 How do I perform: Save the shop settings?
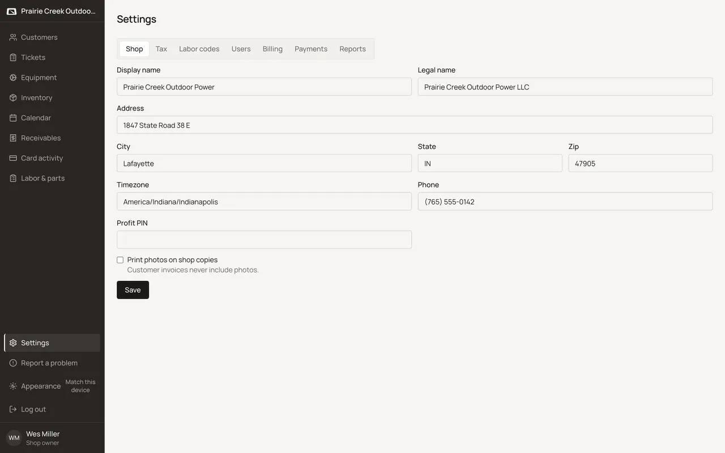coord(133,290)
